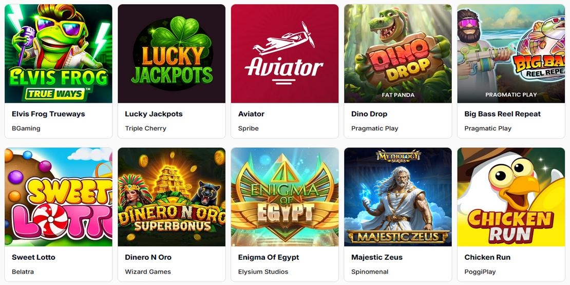Open the Elvis Frog Trueways game thumbnail
The width and height of the screenshot is (570, 285).
point(59,53)
